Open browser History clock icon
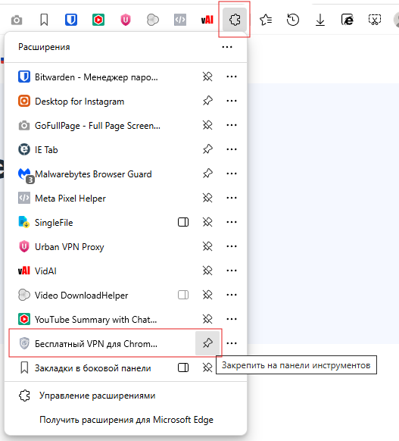This screenshot has width=399, height=441. pyautogui.click(x=293, y=20)
